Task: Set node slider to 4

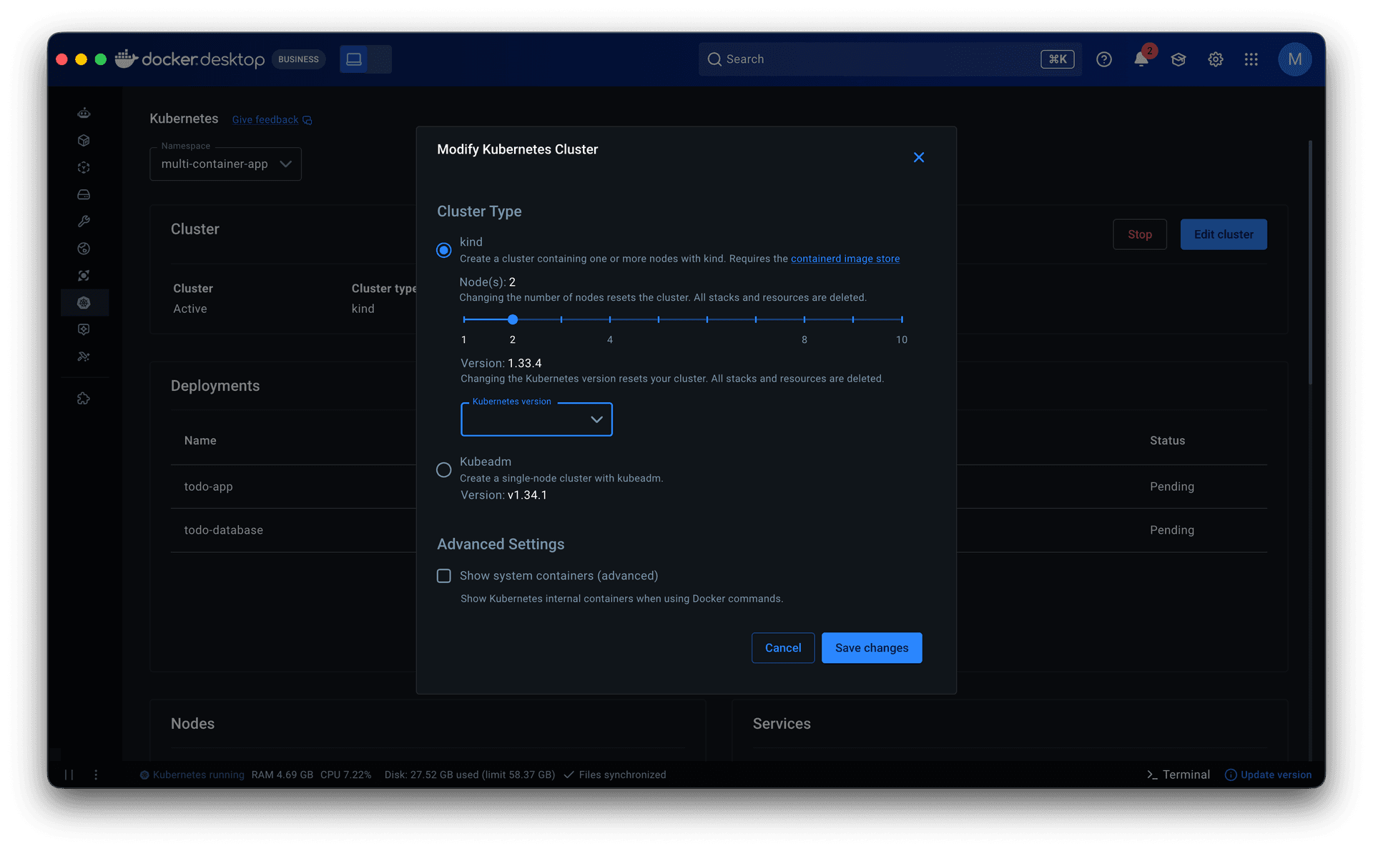Action: 610,319
